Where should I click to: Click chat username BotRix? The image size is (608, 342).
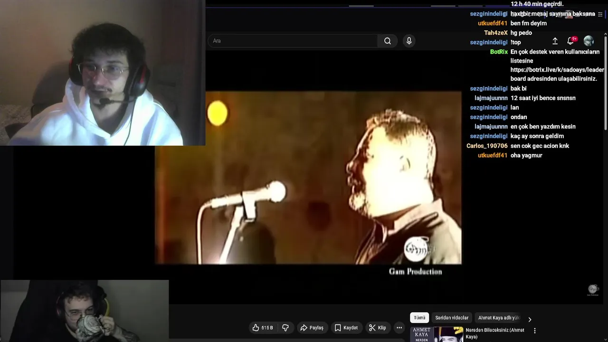pyautogui.click(x=499, y=52)
